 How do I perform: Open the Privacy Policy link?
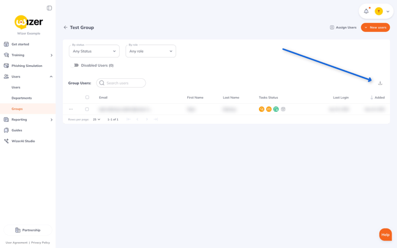pyautogui.click(x=40, y=243)
